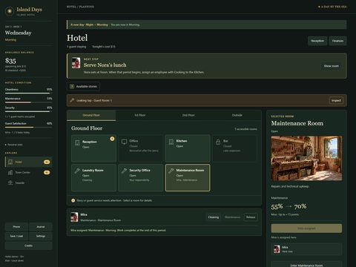Select the Maintenance Room card
Viewport: 356px width, 267px height.
(x=188, y=177)
